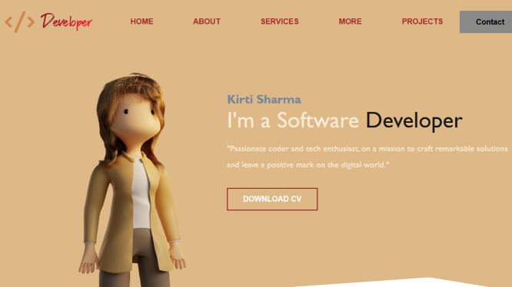Click the red handwritten Developer logo text

point(66,21)
